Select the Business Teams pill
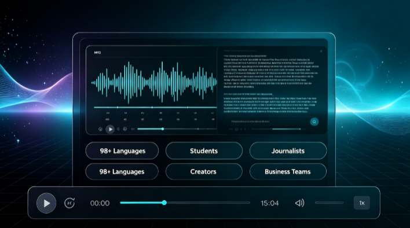Viewport: 410px width, 228px height. (288, 172)
